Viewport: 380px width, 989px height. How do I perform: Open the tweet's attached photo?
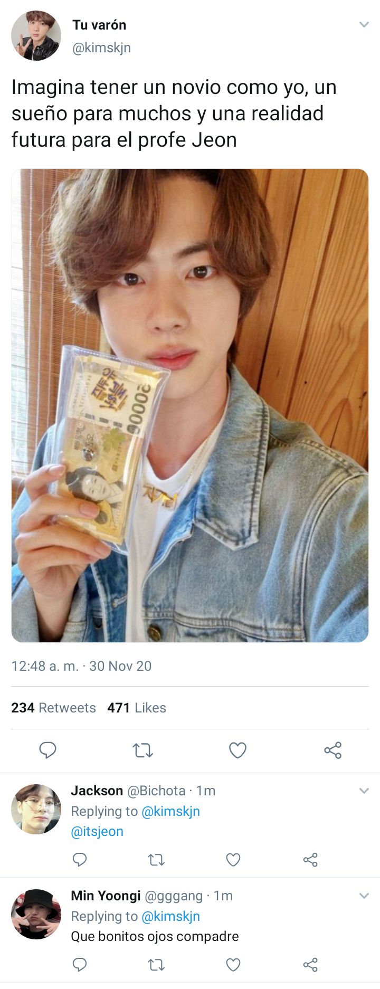coord(190,405)
